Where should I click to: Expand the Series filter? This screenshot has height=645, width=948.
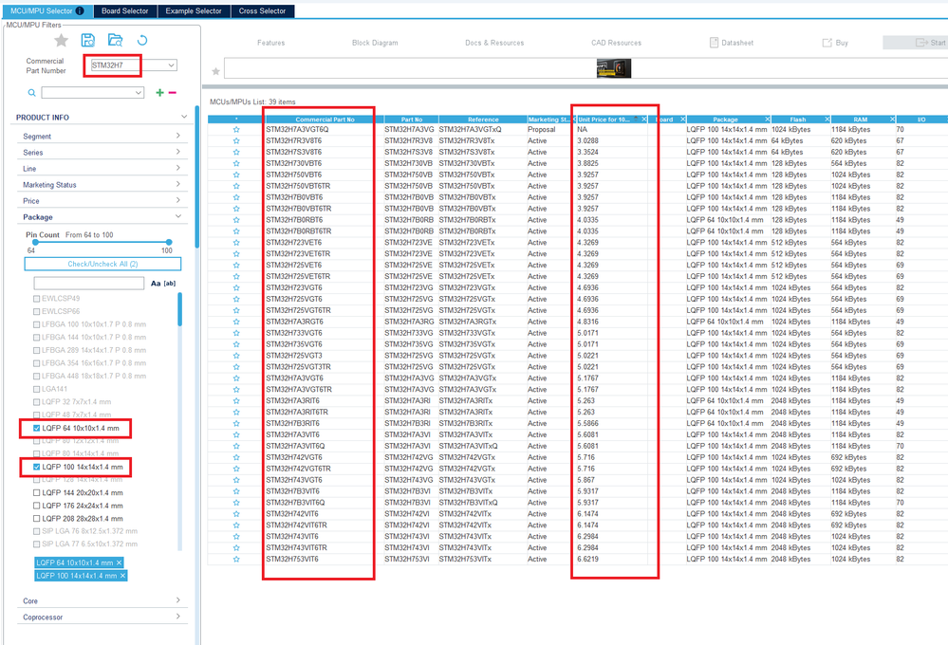(177, 152)
